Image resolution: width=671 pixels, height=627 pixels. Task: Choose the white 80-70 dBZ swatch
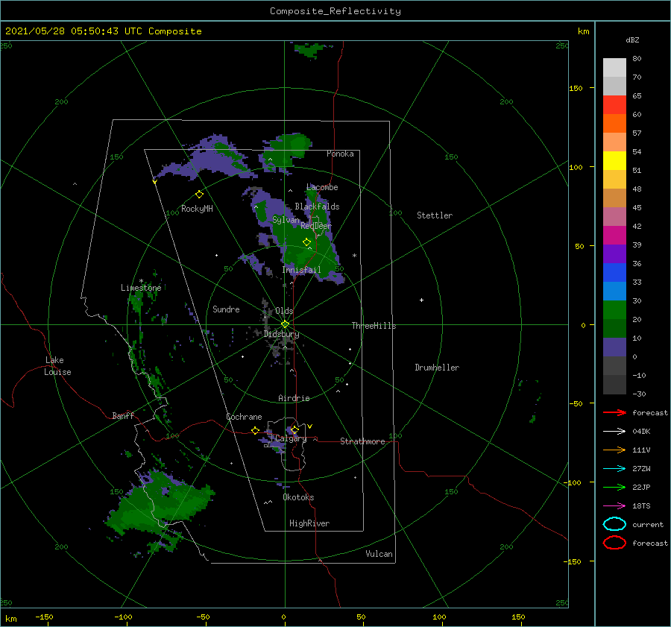(x=614, y=68)
